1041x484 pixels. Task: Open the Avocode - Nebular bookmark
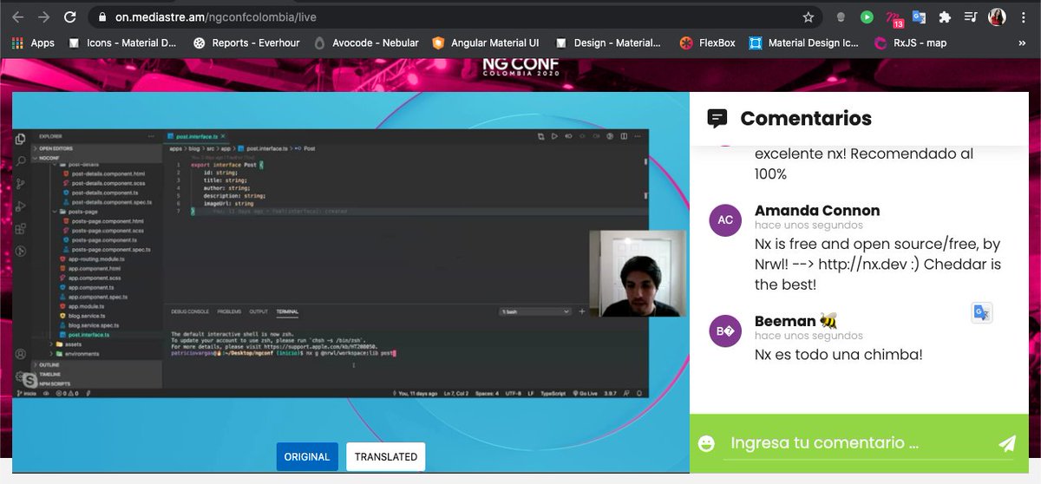pyautogui.click(x=367, y=43)
